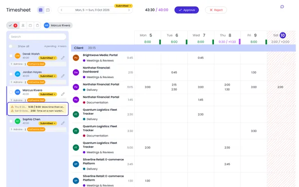Click Derek Walsh's orange avatar
The height and width of the screenshot is (187, 299).
click(x=18, y=56)
